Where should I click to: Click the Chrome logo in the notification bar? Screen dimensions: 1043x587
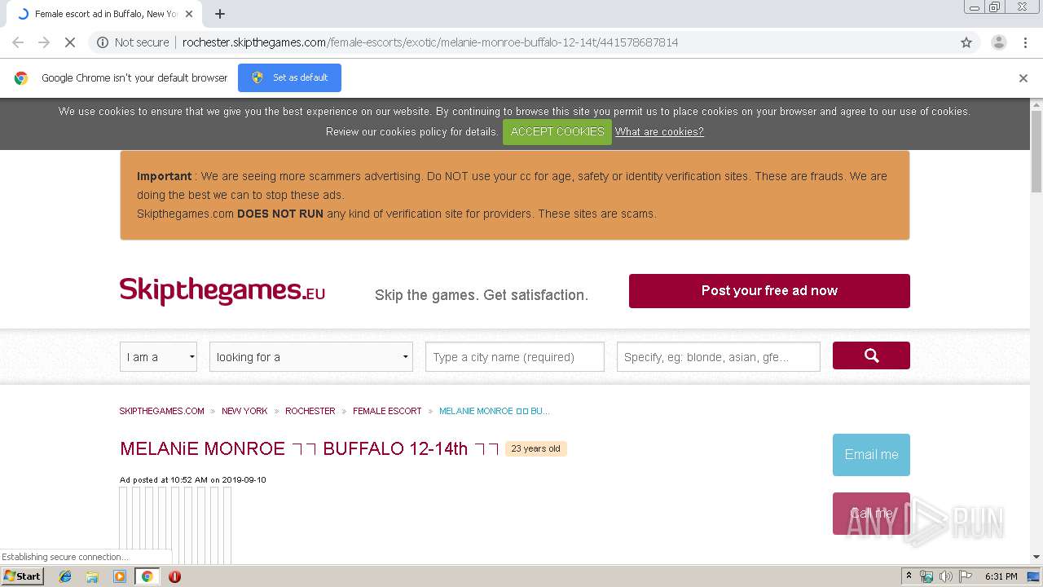pos(21,78)
